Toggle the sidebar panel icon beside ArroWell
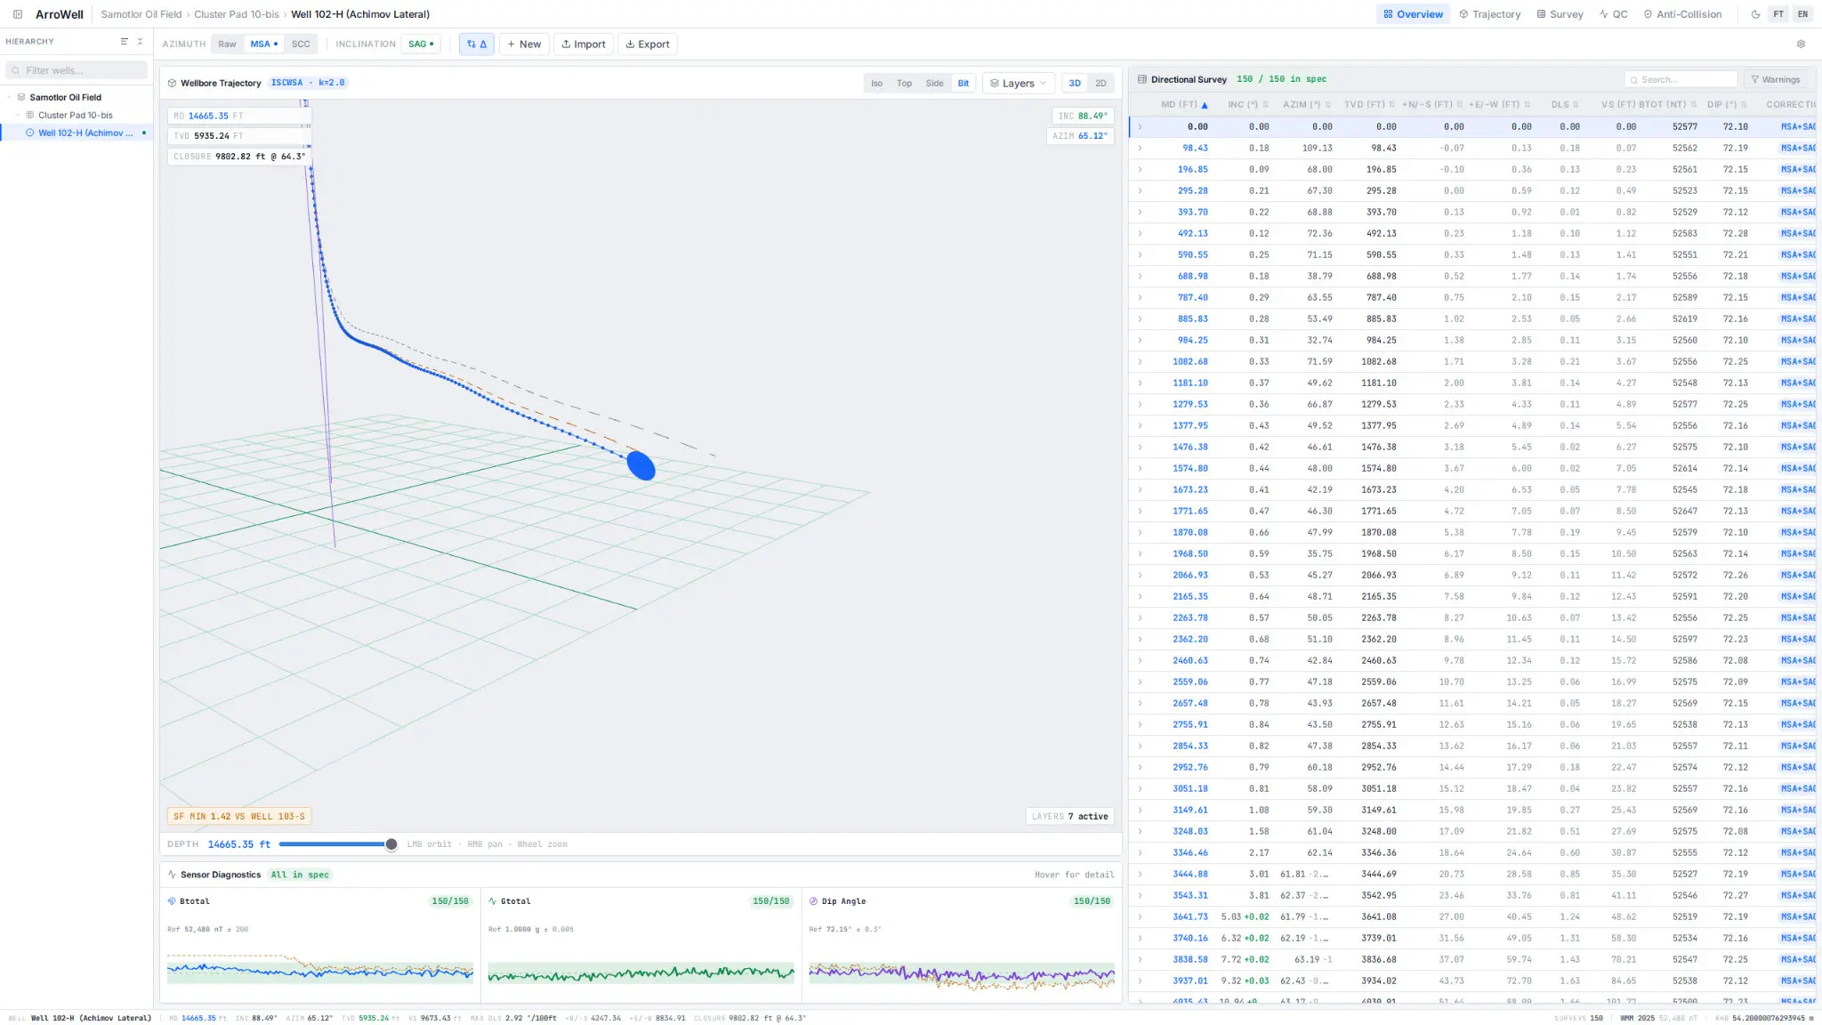 18,14
